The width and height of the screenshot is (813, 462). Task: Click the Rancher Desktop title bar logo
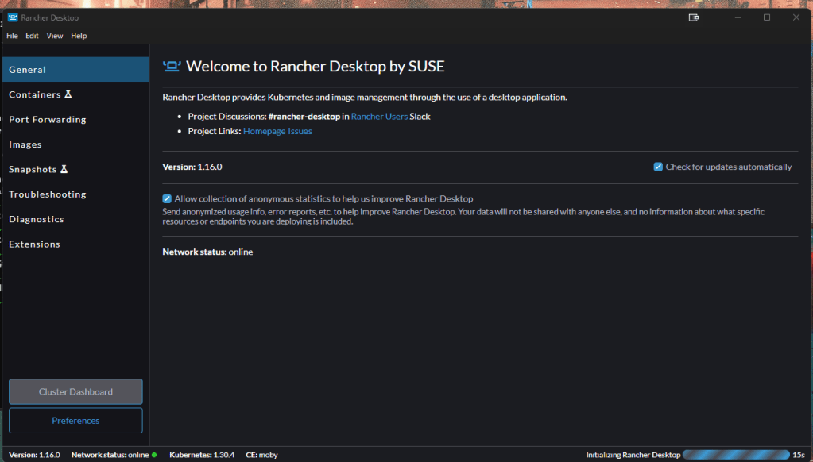[13, 17]
